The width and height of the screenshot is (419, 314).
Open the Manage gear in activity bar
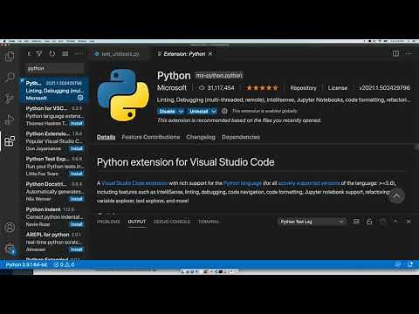[x=10, y=249]
